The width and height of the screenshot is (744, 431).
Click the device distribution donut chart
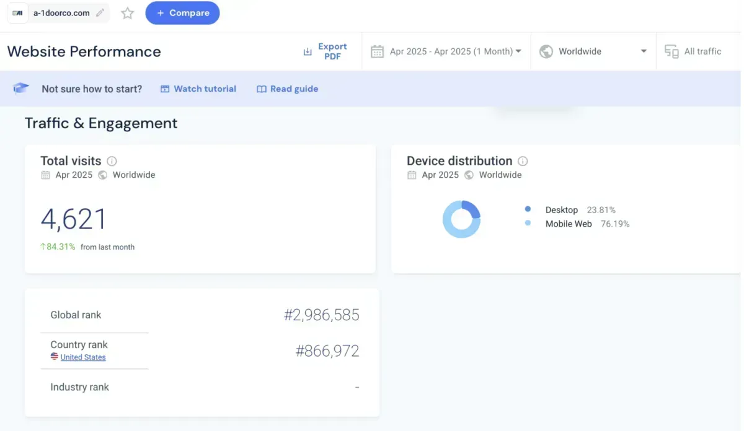pyautogui.click(x=461, y=219)
